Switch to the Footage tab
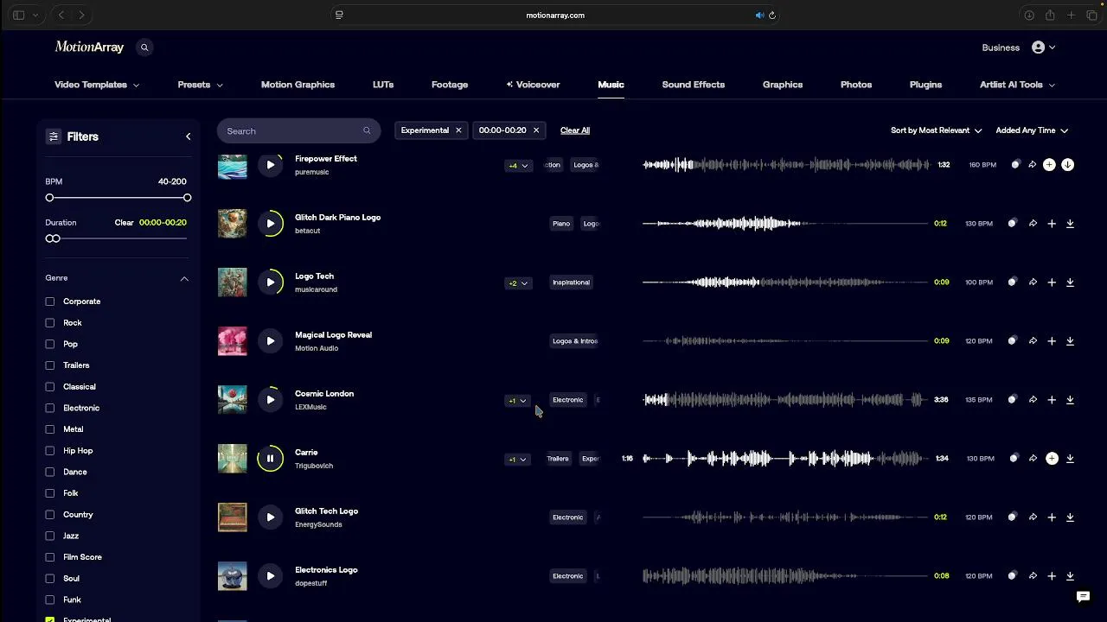Screen dimensions: 1107x622 pyautogui.click(x=450, y=85)
